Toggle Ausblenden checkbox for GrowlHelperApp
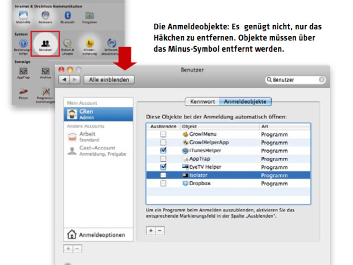The width and height of the screenshot is (353, 265). click(x=163, y=143)
